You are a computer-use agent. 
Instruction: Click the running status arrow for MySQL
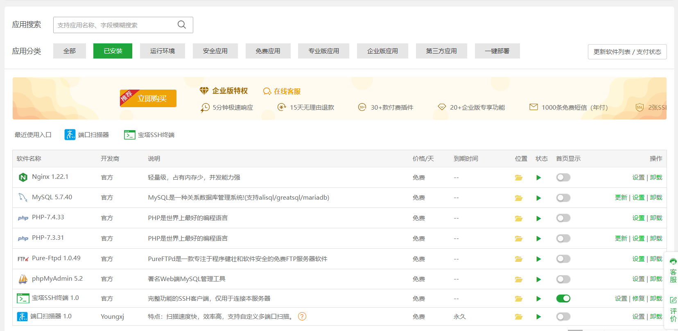click(x=539, y=198)
